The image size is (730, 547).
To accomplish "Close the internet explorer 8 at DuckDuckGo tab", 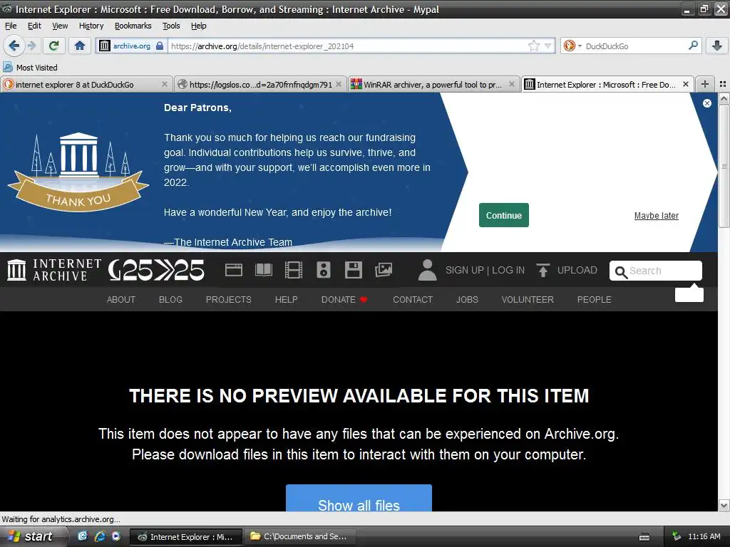I will (x=165, y=84).
